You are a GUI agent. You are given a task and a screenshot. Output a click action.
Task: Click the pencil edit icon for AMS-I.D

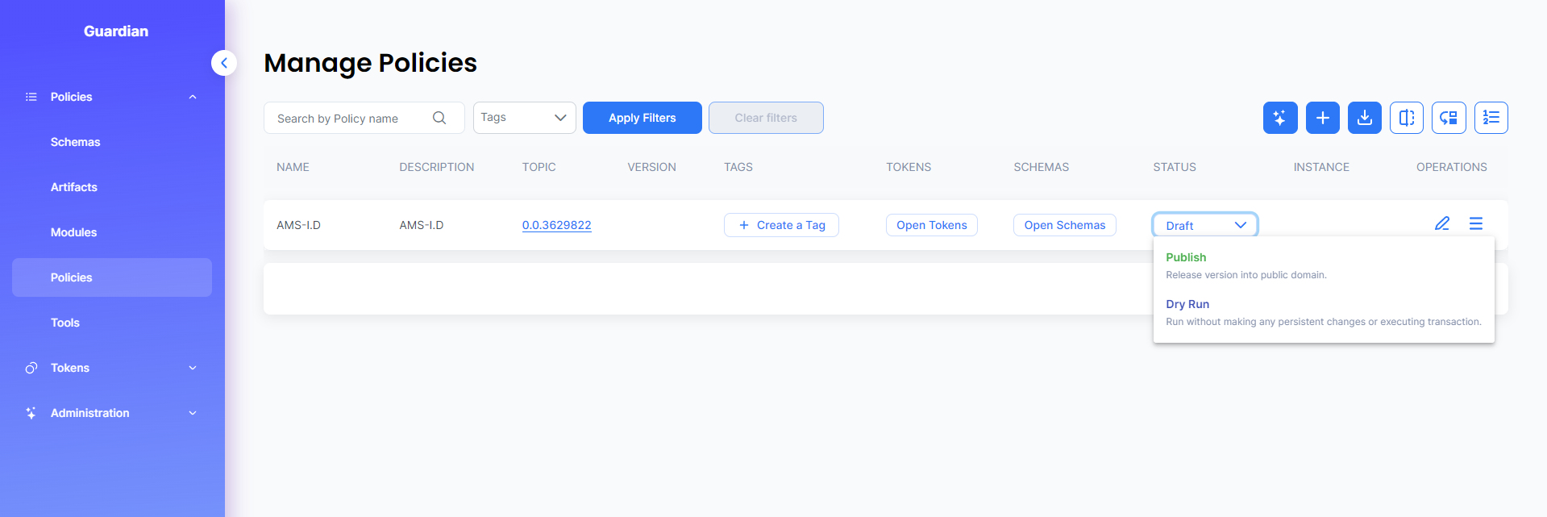[1442, 223]
